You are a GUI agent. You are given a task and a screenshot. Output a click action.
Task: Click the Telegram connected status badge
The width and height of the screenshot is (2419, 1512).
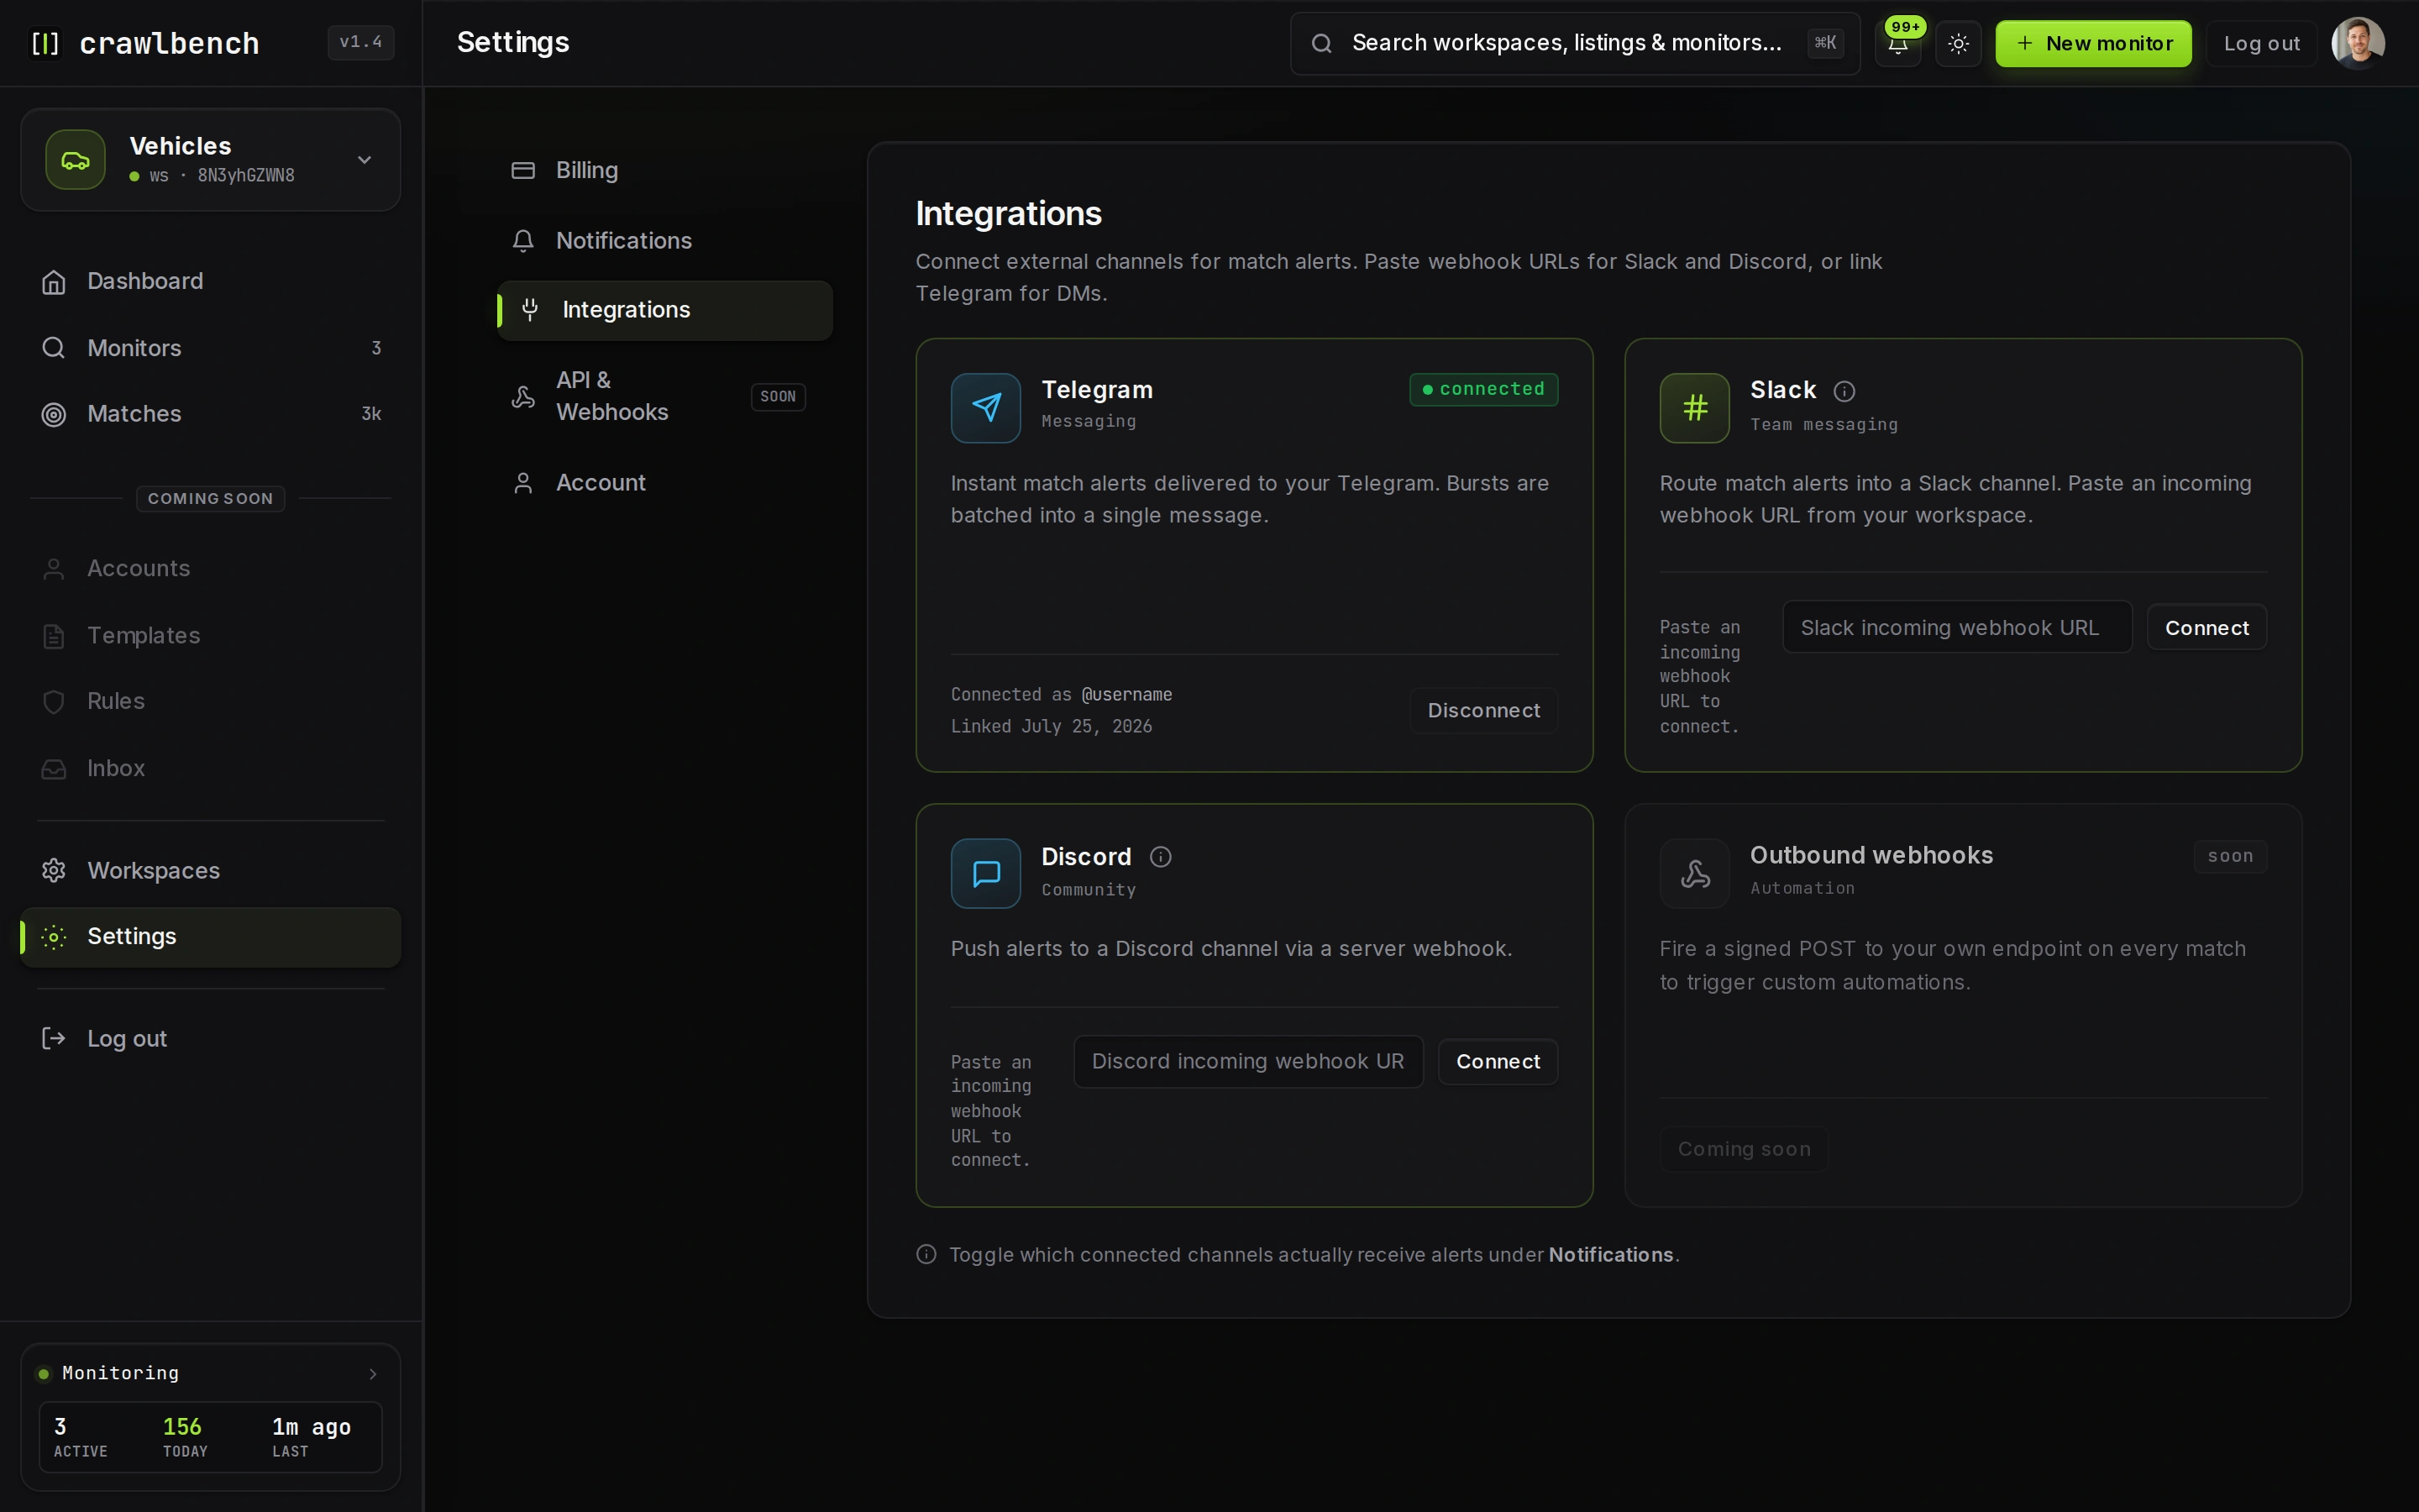[1483, 389]
